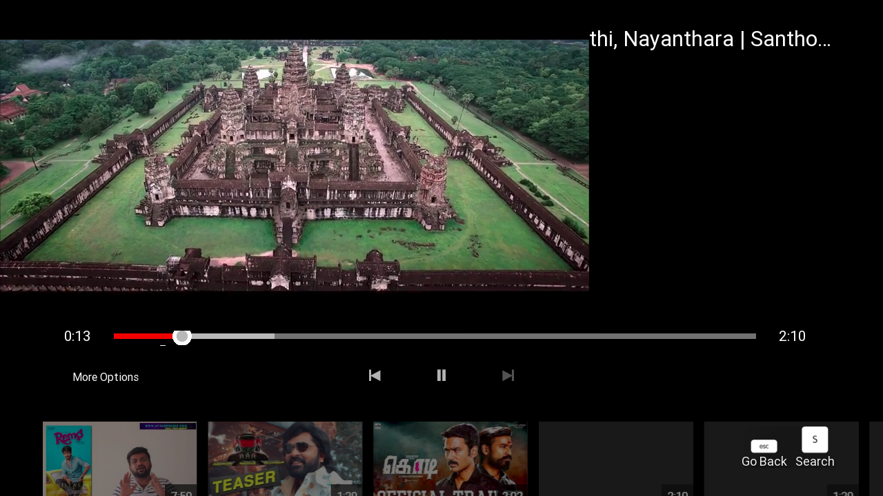Click the 2:10 total duration label
The height and width of the screenshot is (496, 883).
(792, 336)
